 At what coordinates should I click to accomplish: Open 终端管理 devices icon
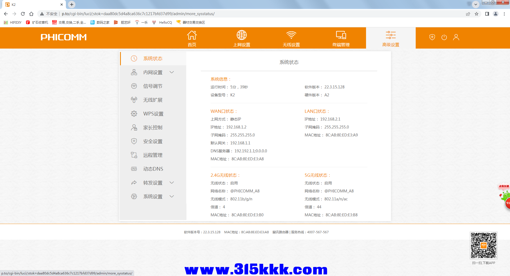(341, 35)
